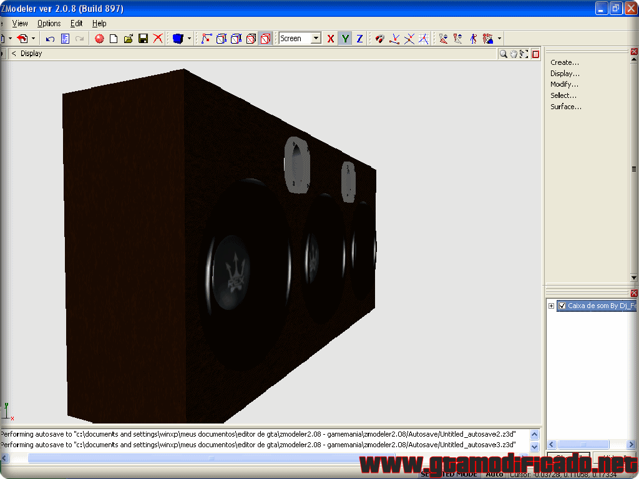The width and height of the screenshot is (639, 479).
Task: Select the viewport pan hand tool
Action: 514,54
